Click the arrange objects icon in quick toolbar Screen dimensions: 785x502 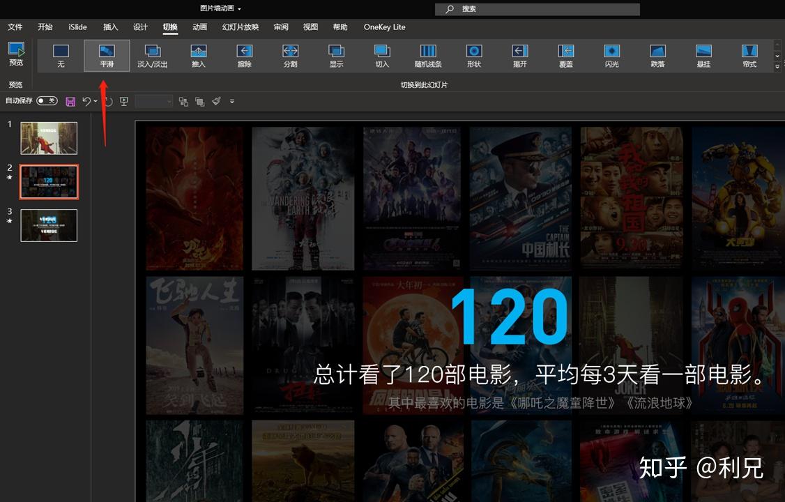click(184, 102)
